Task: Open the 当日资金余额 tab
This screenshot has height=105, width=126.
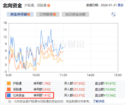Action: pyautogui.click(x=75, y=14)
